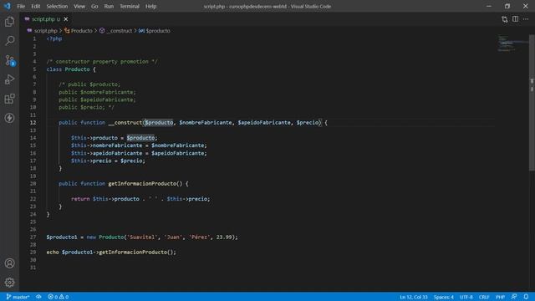The width and height of the screenshot is (535, 301).
Task: Change file encoding UTF-8
Action: [x=466, y=297]
